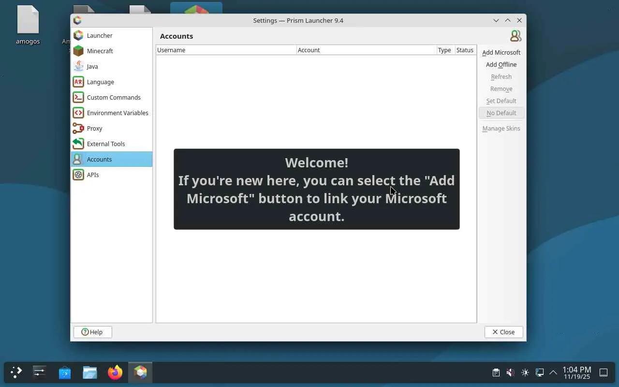Open the Proxy tab label
The width and height of the screenshot is (619, 387).
point(95,128)
